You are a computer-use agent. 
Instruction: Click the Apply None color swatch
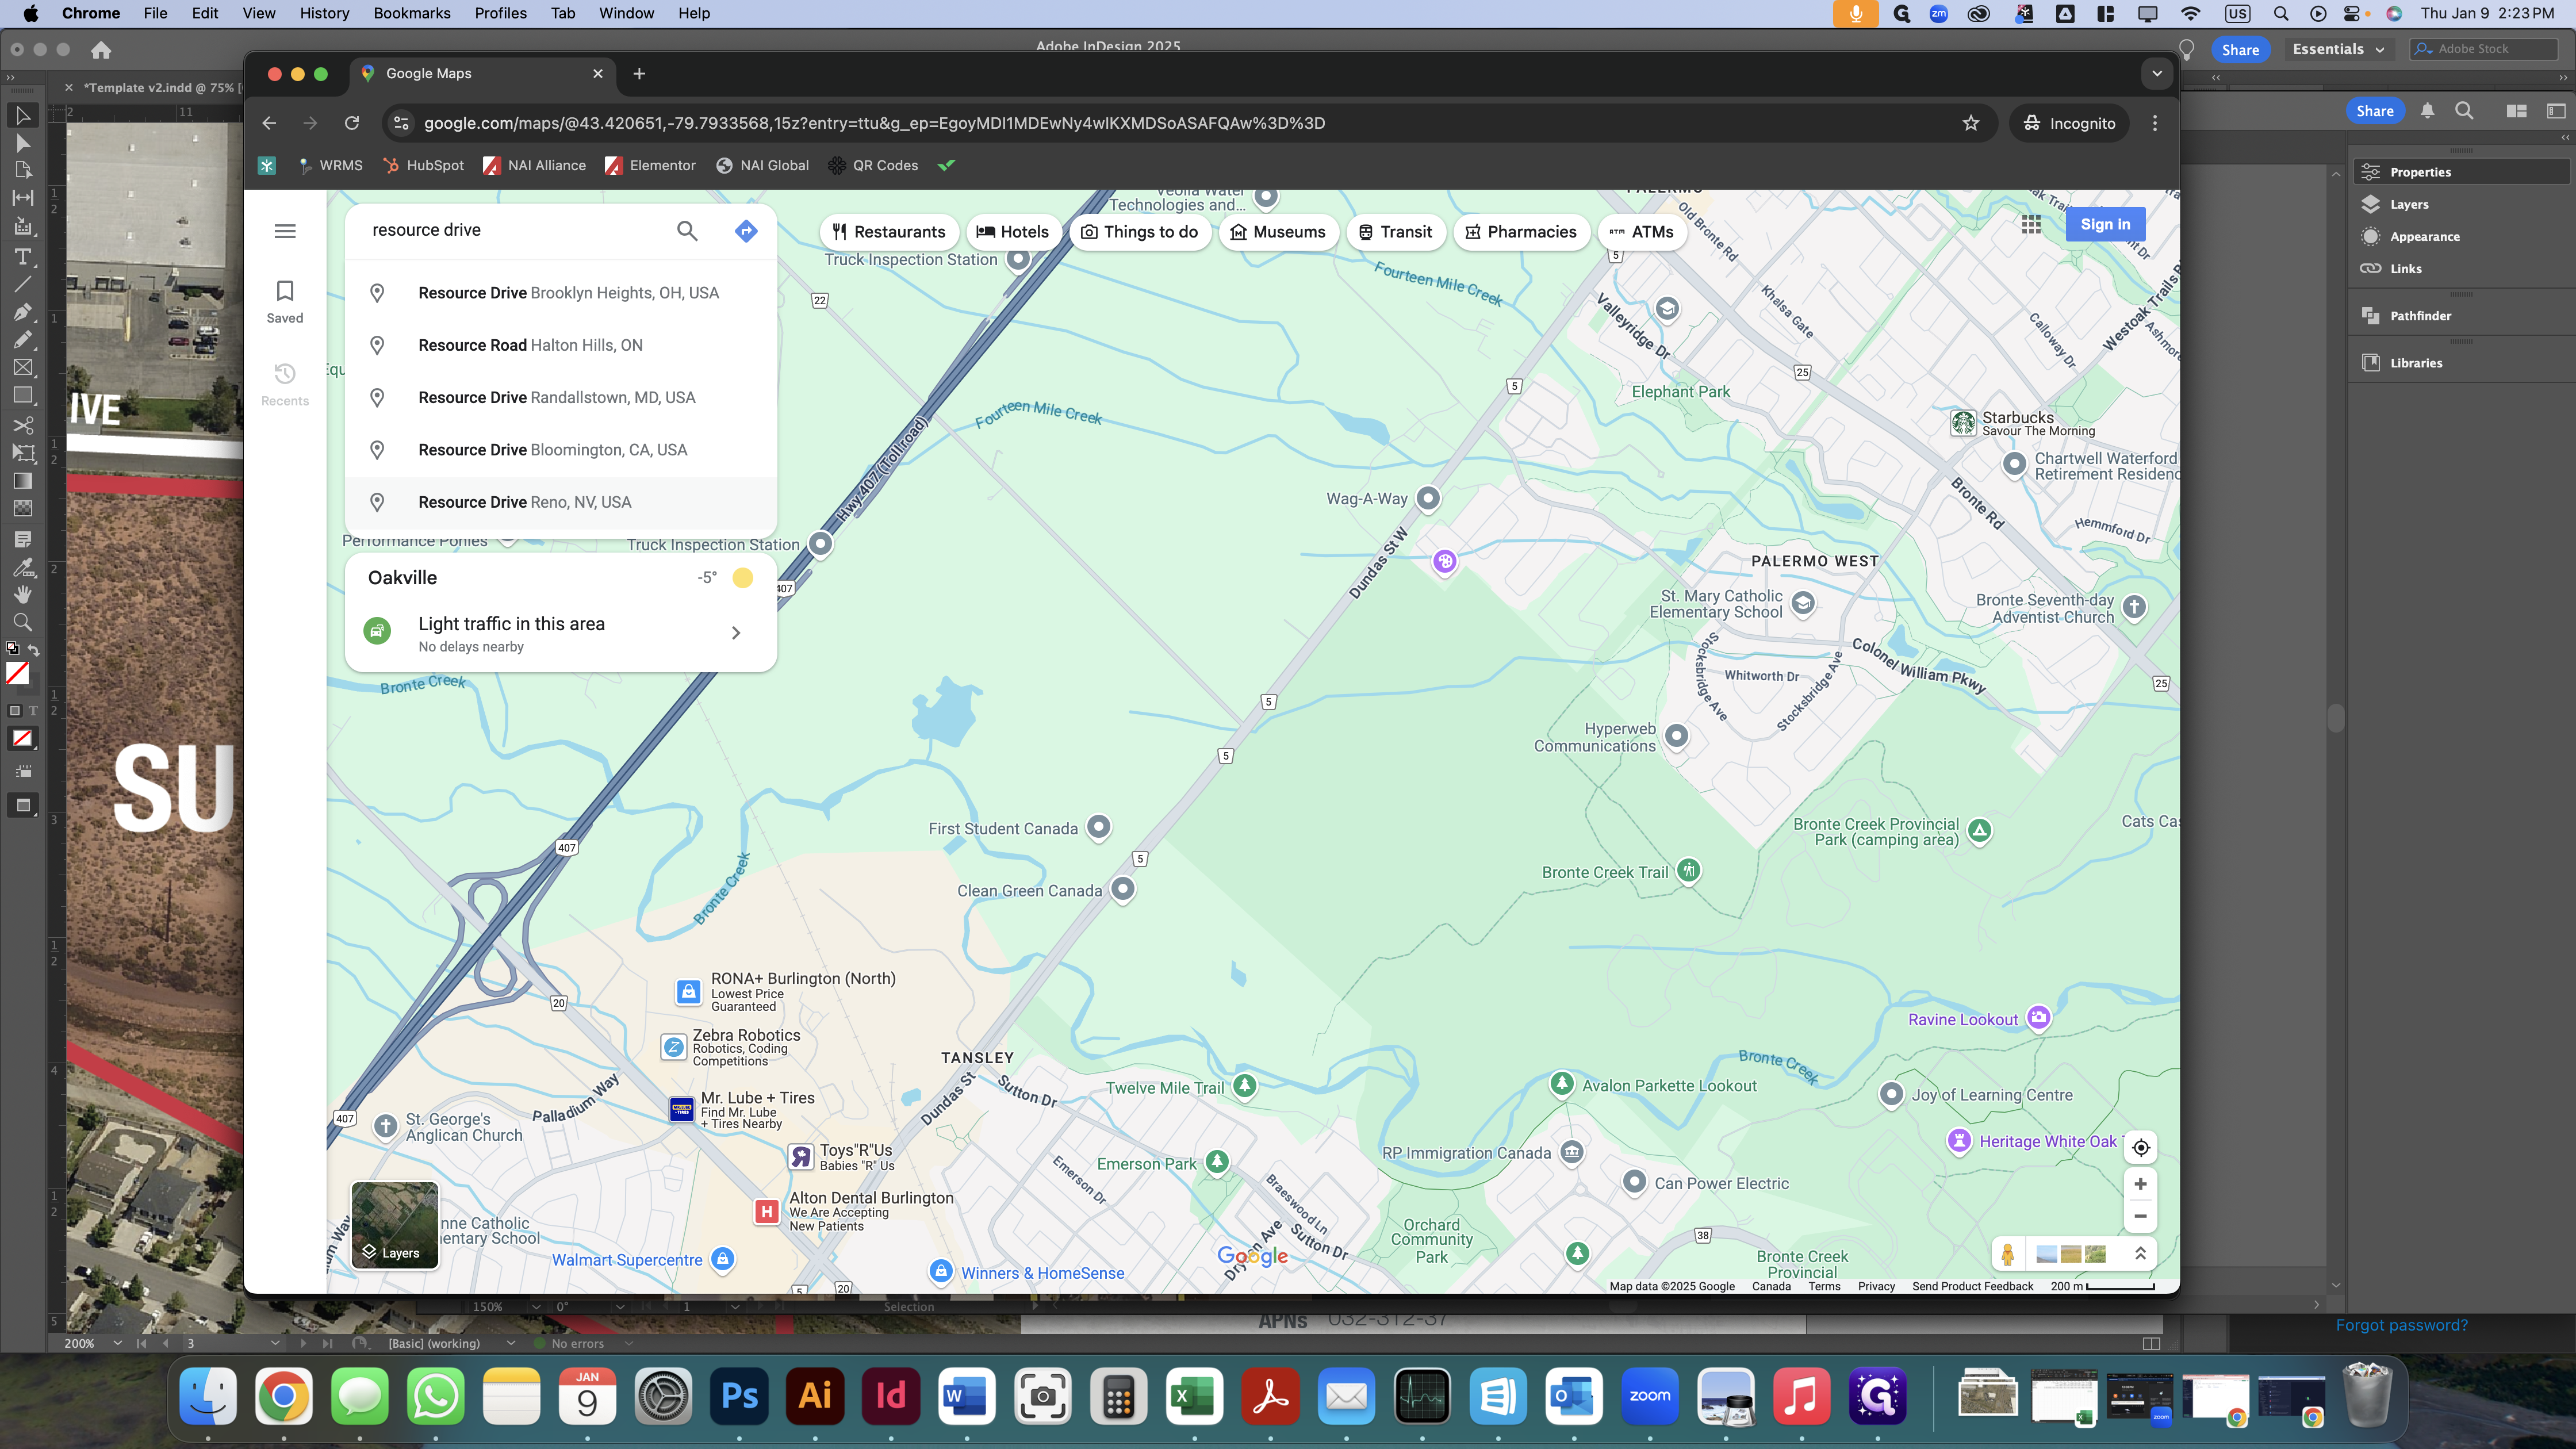pos(22,738)
